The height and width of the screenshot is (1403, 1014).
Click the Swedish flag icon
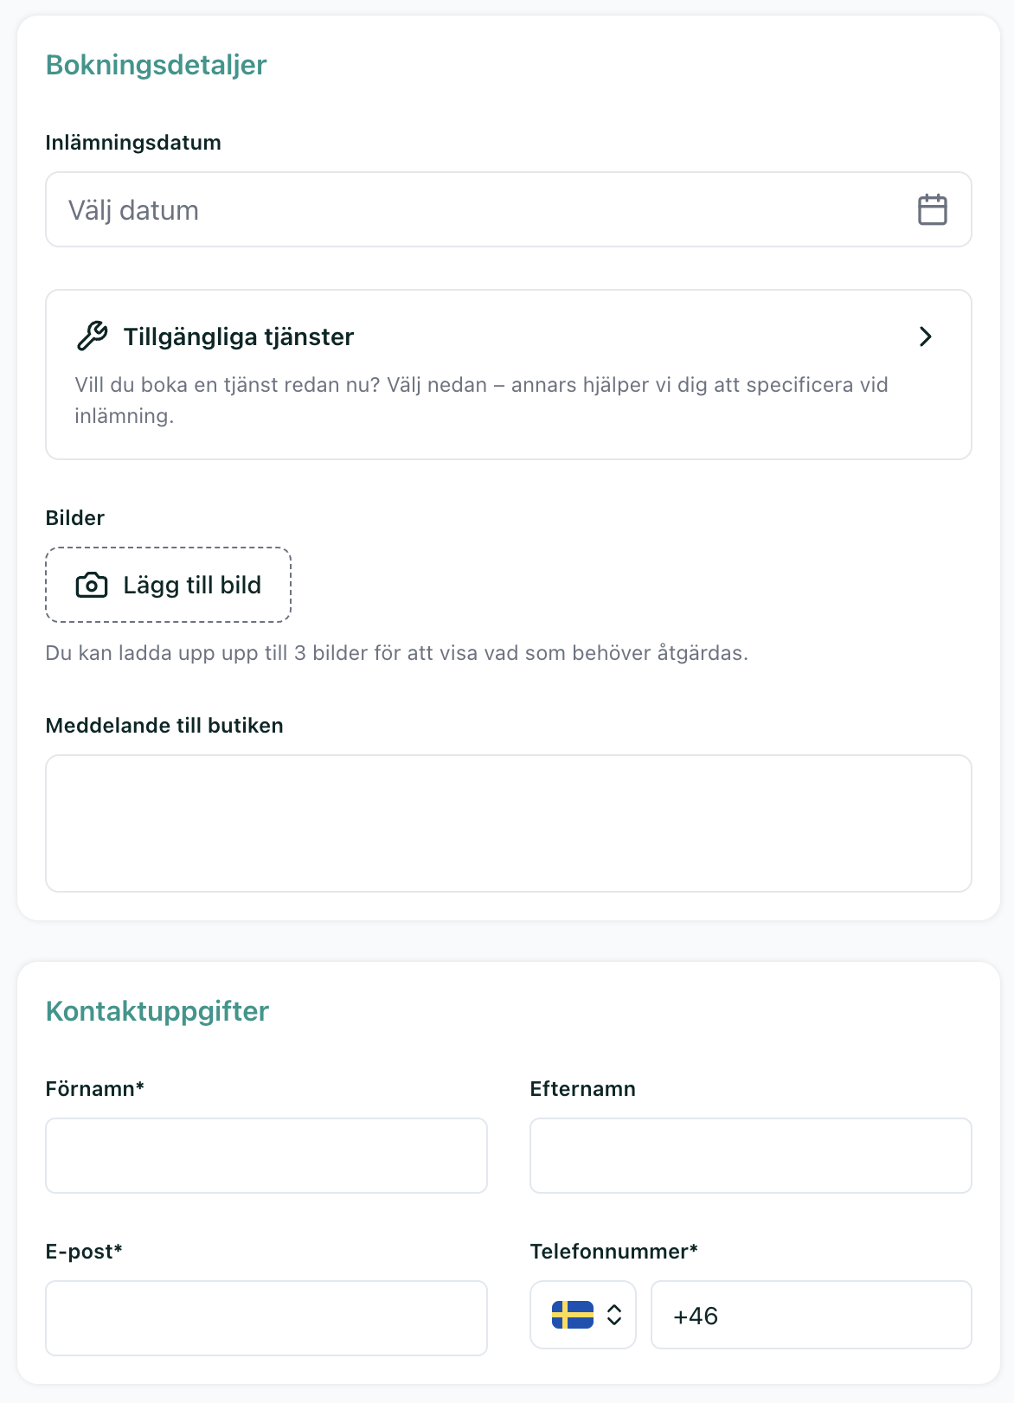572,1315
